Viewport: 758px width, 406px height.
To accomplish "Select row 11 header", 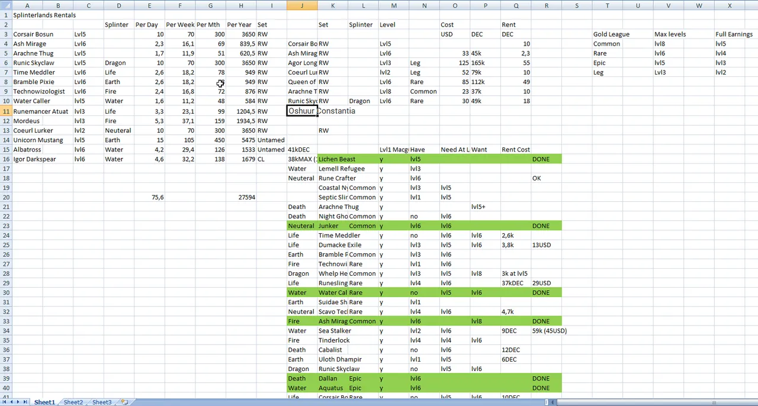I will [6, 111].
